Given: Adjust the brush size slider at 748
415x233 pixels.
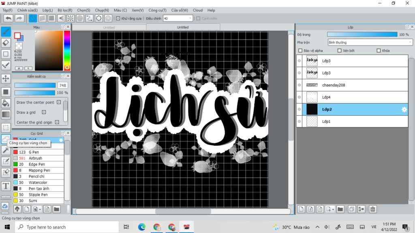Looking at the screenshot, I should click(35, 85).
